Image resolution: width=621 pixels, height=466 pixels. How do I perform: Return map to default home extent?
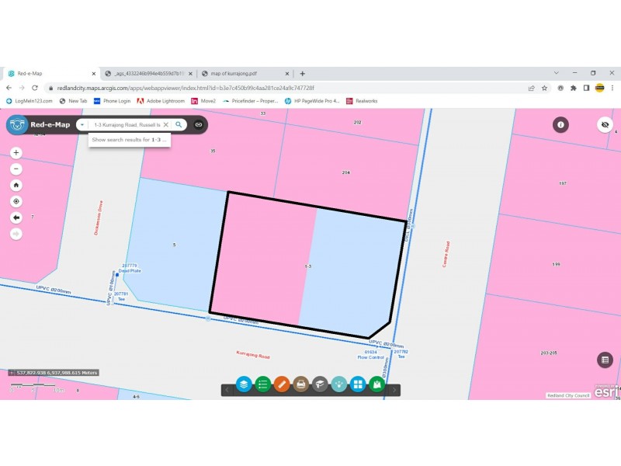(16, 185)
